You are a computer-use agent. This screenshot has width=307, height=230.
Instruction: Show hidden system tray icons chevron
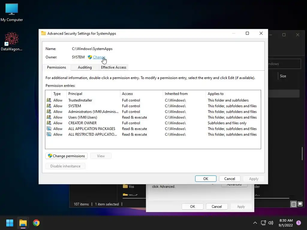pos(255,223)
